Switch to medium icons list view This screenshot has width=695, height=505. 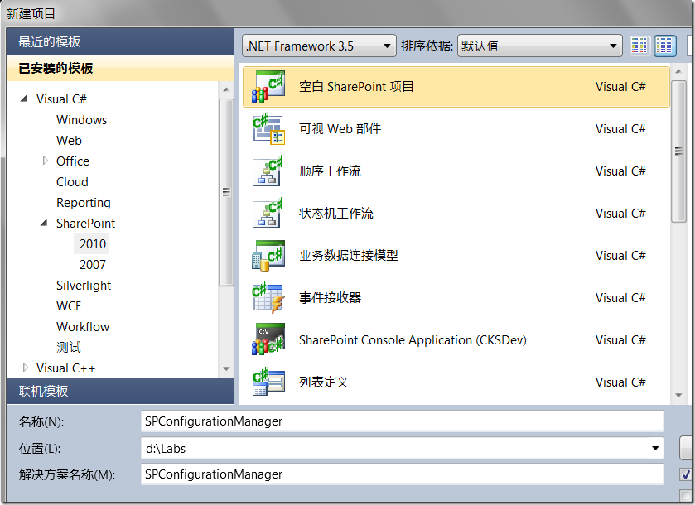(x=664, y=46)
